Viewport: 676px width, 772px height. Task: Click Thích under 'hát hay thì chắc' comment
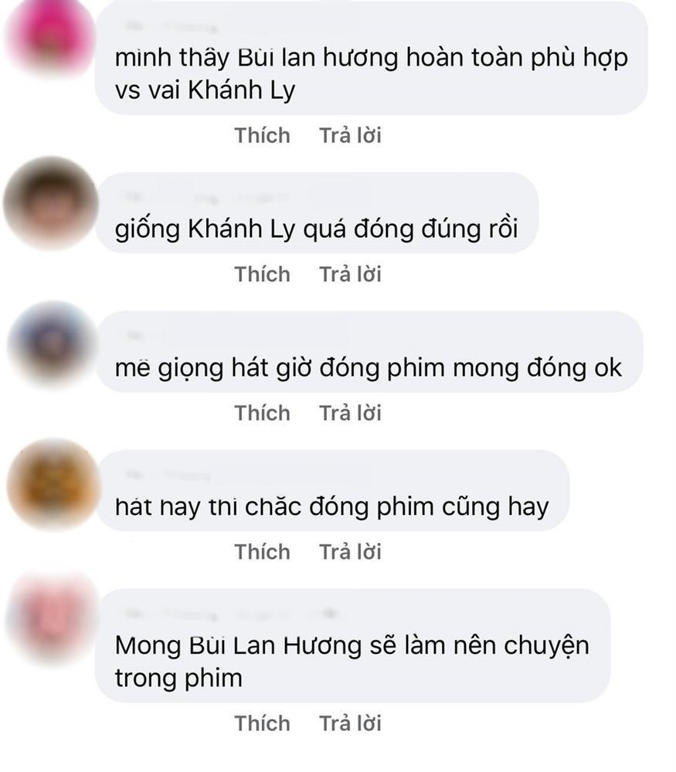tap(262, 552)
